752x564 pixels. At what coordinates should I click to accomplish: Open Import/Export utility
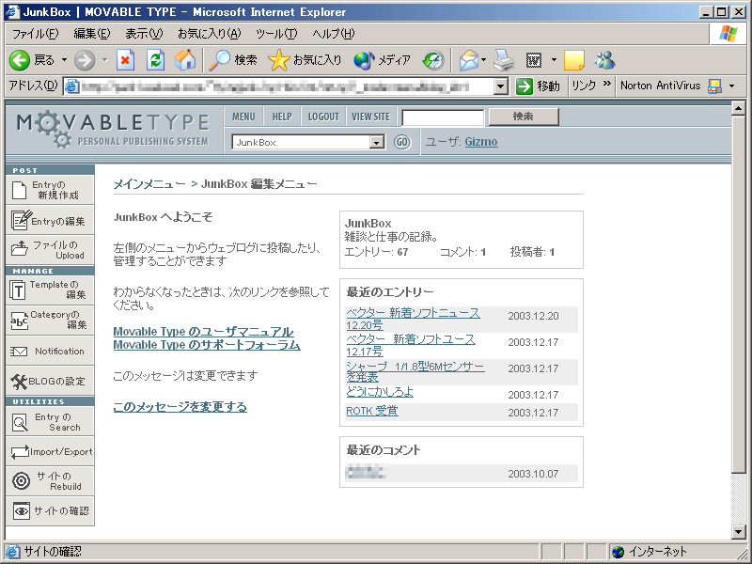[50, 452]
